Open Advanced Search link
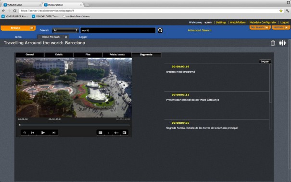 pyautogui.click(x=200, y=30)
